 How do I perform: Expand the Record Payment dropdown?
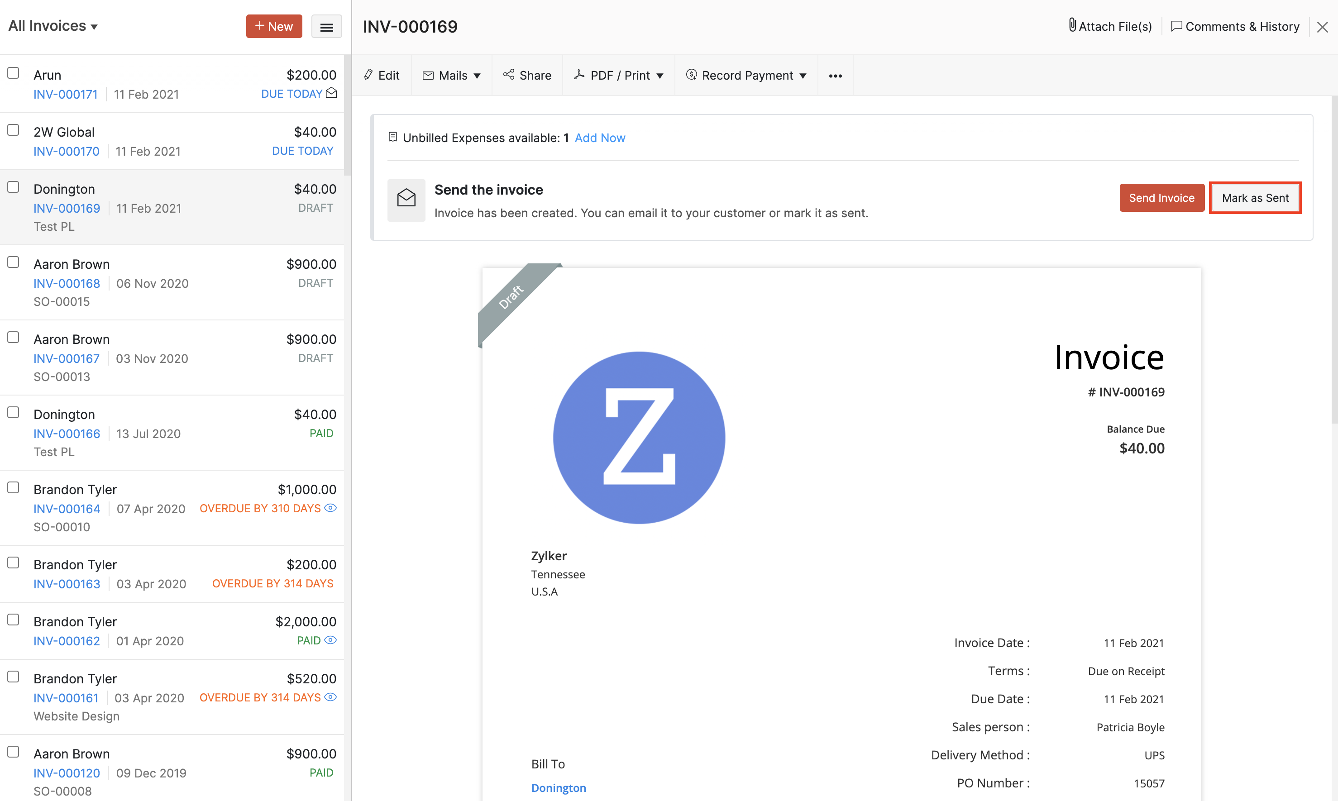coord(746,76)
